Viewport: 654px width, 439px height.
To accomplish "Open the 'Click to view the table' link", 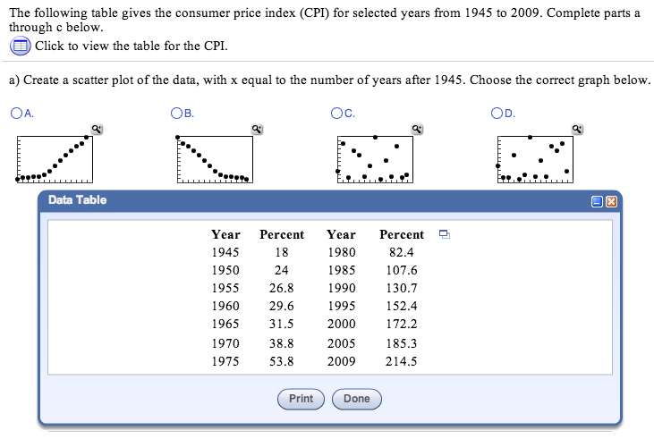I will [x=132, y=46].
